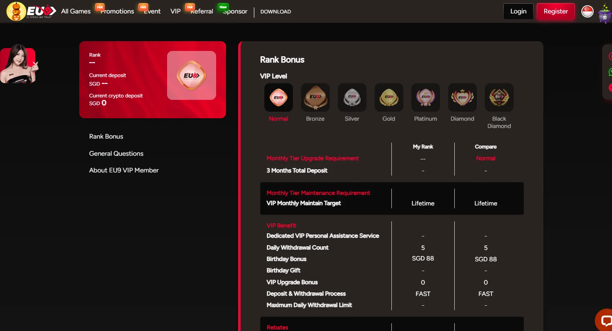The height and width of the screenshot is (331, 612).
Task: Click Monthly Tier Upgrade Requirement heading
Action: coord(313,158)
